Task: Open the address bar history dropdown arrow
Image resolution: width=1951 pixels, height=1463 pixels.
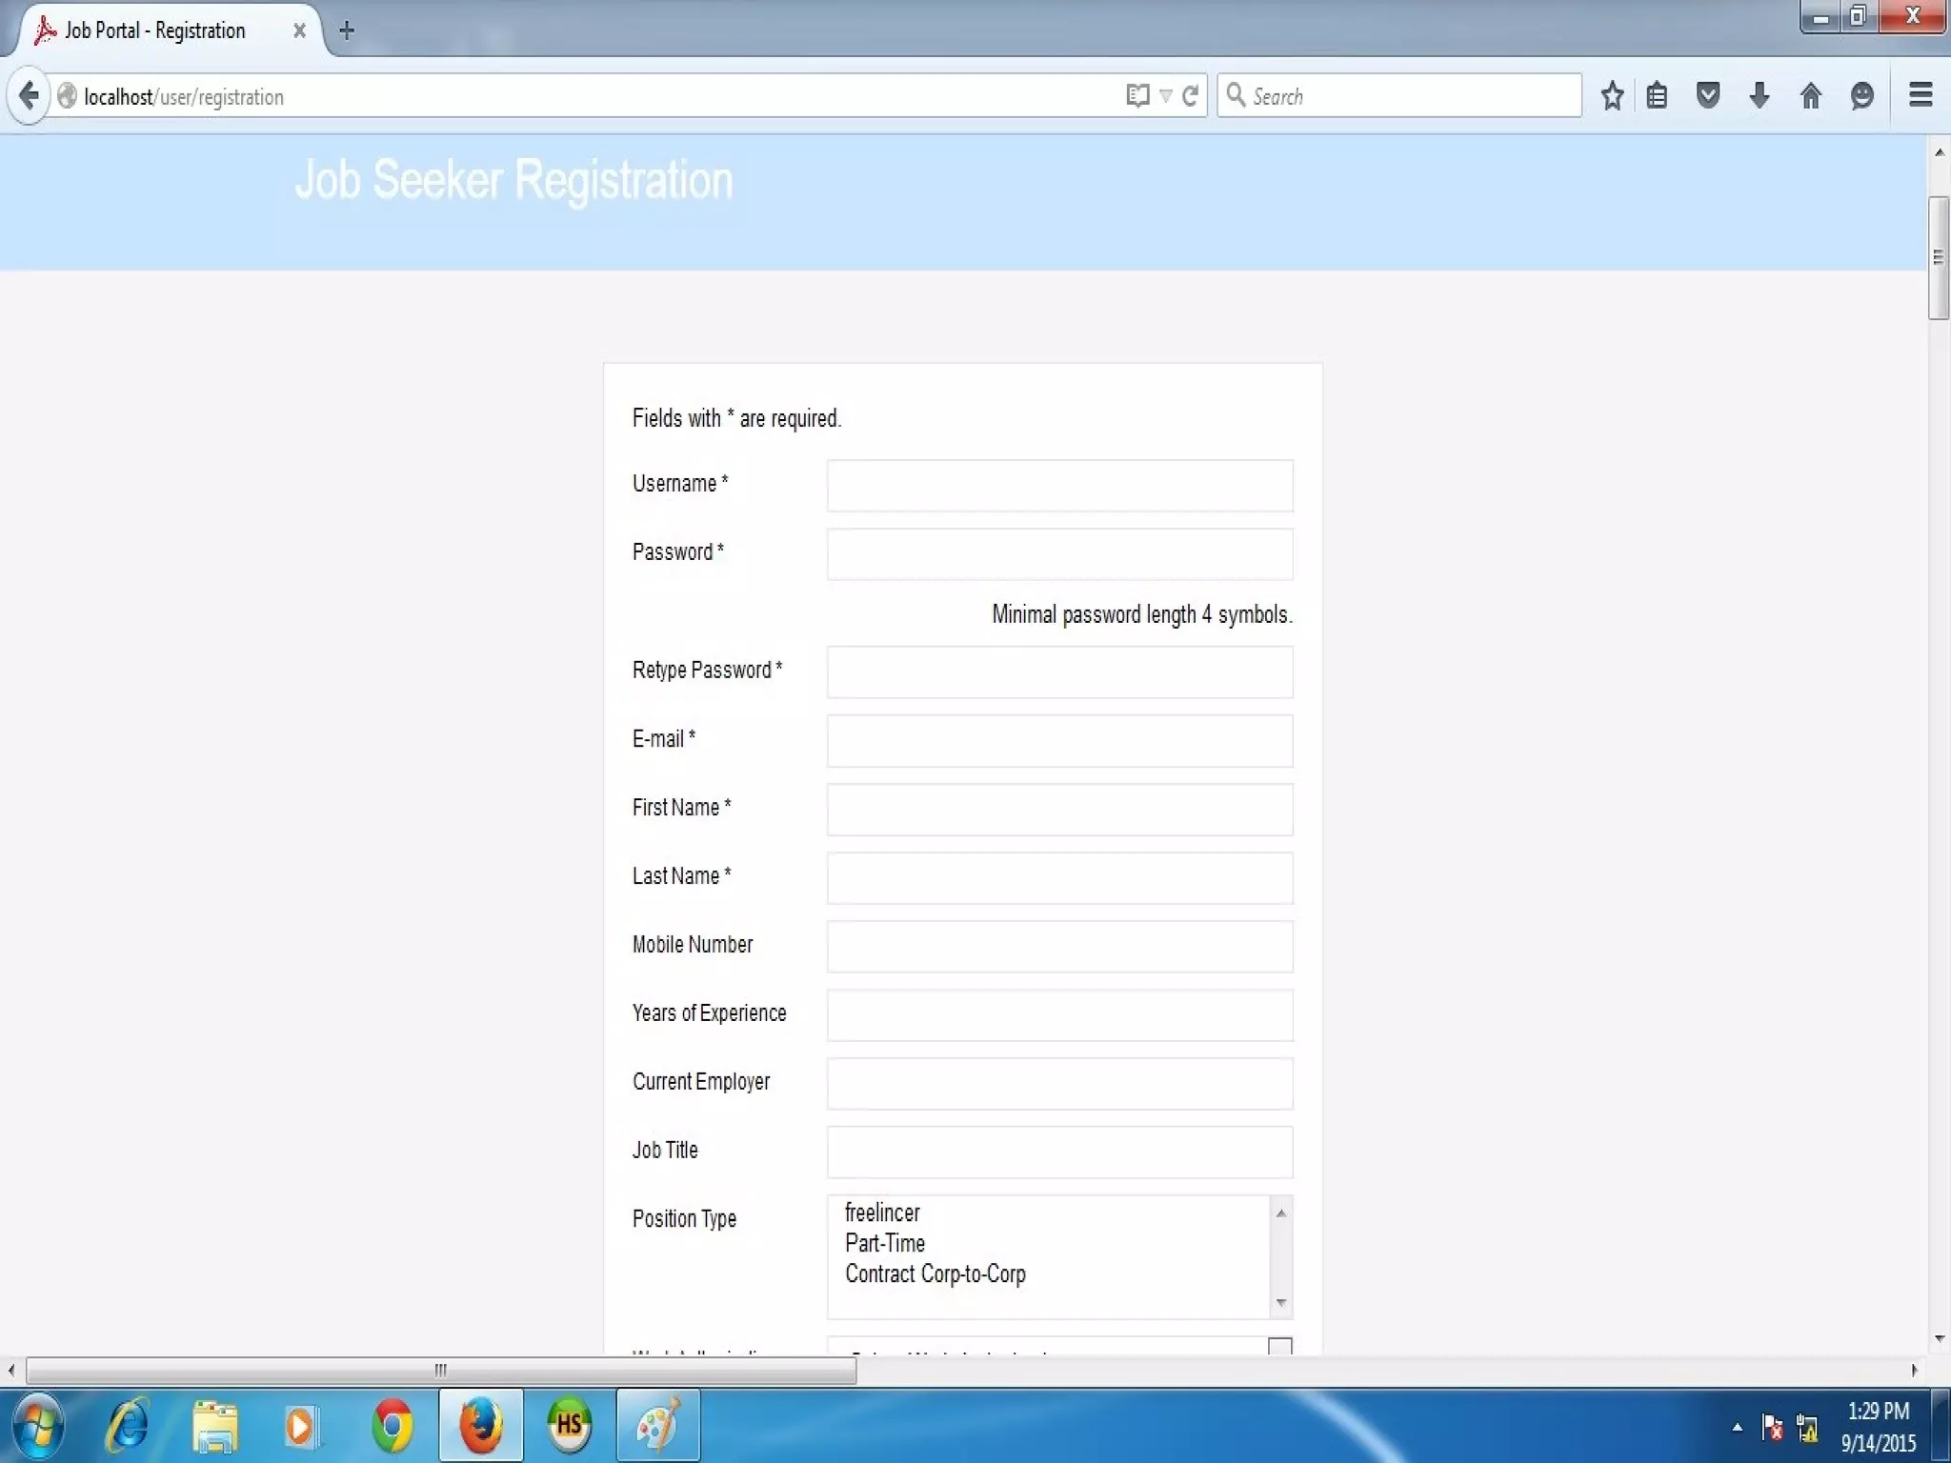Action: (1165, 96)
